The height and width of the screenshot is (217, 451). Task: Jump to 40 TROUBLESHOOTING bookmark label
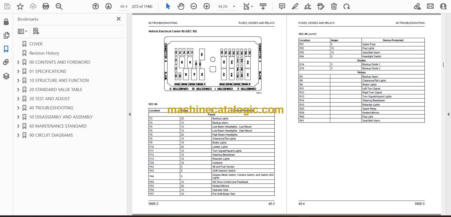point(51,108)
